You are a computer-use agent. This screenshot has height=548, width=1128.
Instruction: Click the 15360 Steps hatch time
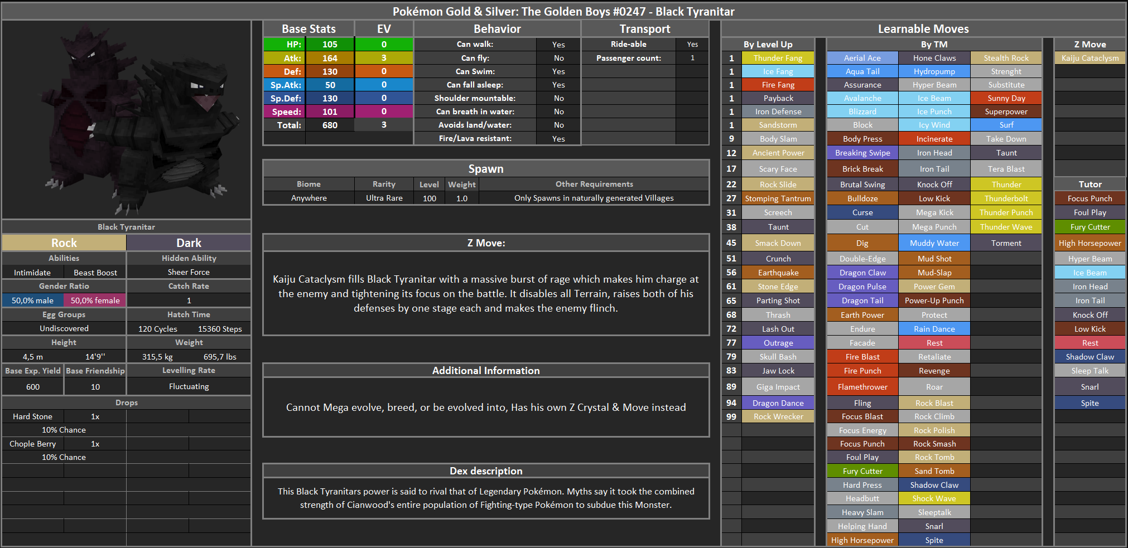tap(220, 329)
